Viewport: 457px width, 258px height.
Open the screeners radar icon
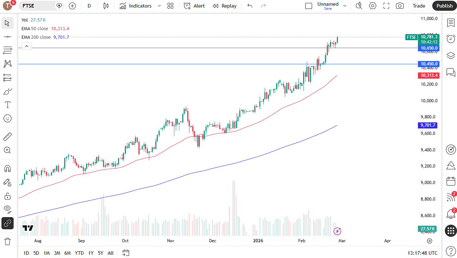pyautogui.click(x=451, y=149)
